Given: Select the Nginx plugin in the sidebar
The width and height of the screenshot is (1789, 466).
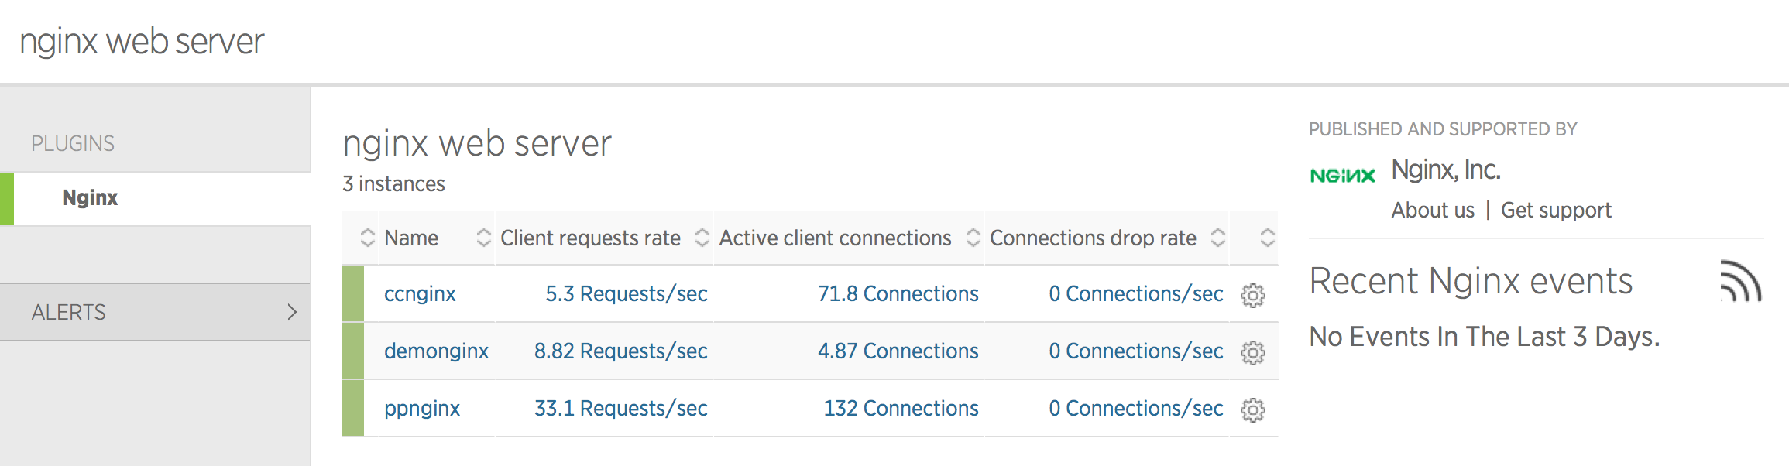Looking at the screenshot, I should point(90,197).
